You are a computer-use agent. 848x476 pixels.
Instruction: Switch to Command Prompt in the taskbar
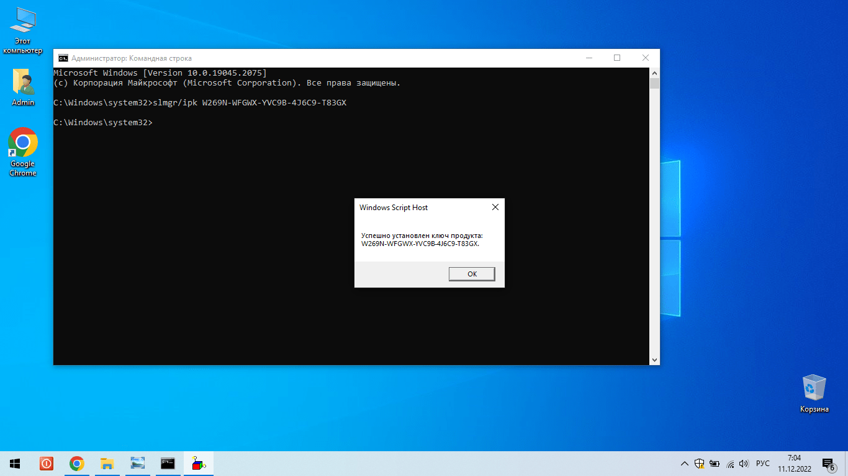point(168,464)
